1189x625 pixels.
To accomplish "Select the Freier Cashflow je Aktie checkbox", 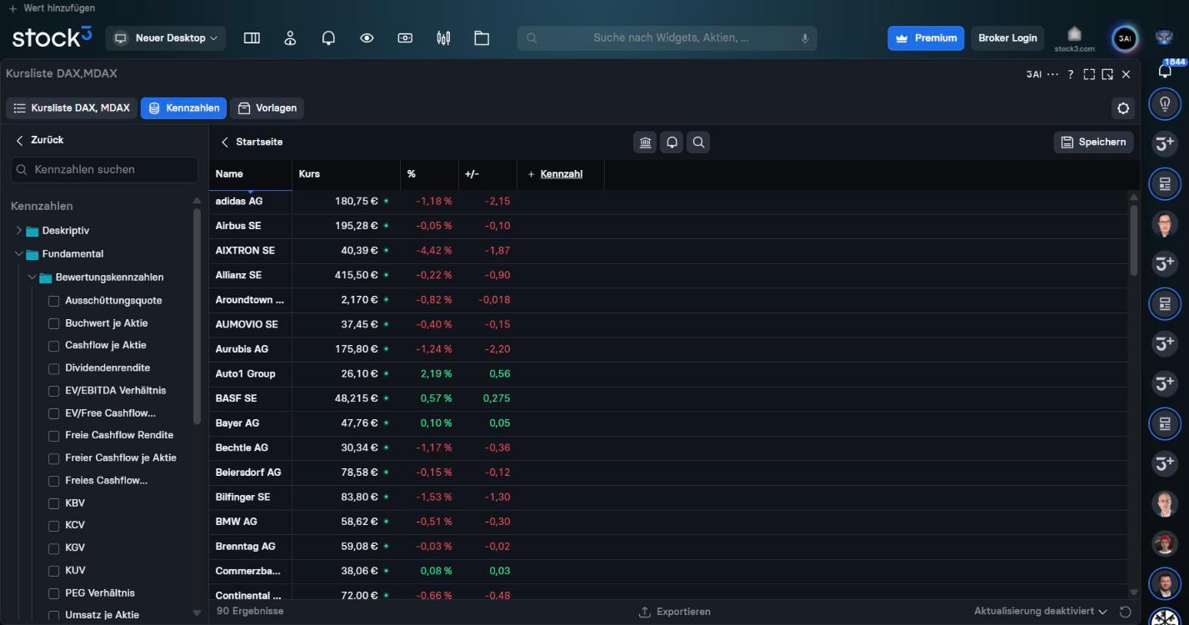I will point(54,458).
